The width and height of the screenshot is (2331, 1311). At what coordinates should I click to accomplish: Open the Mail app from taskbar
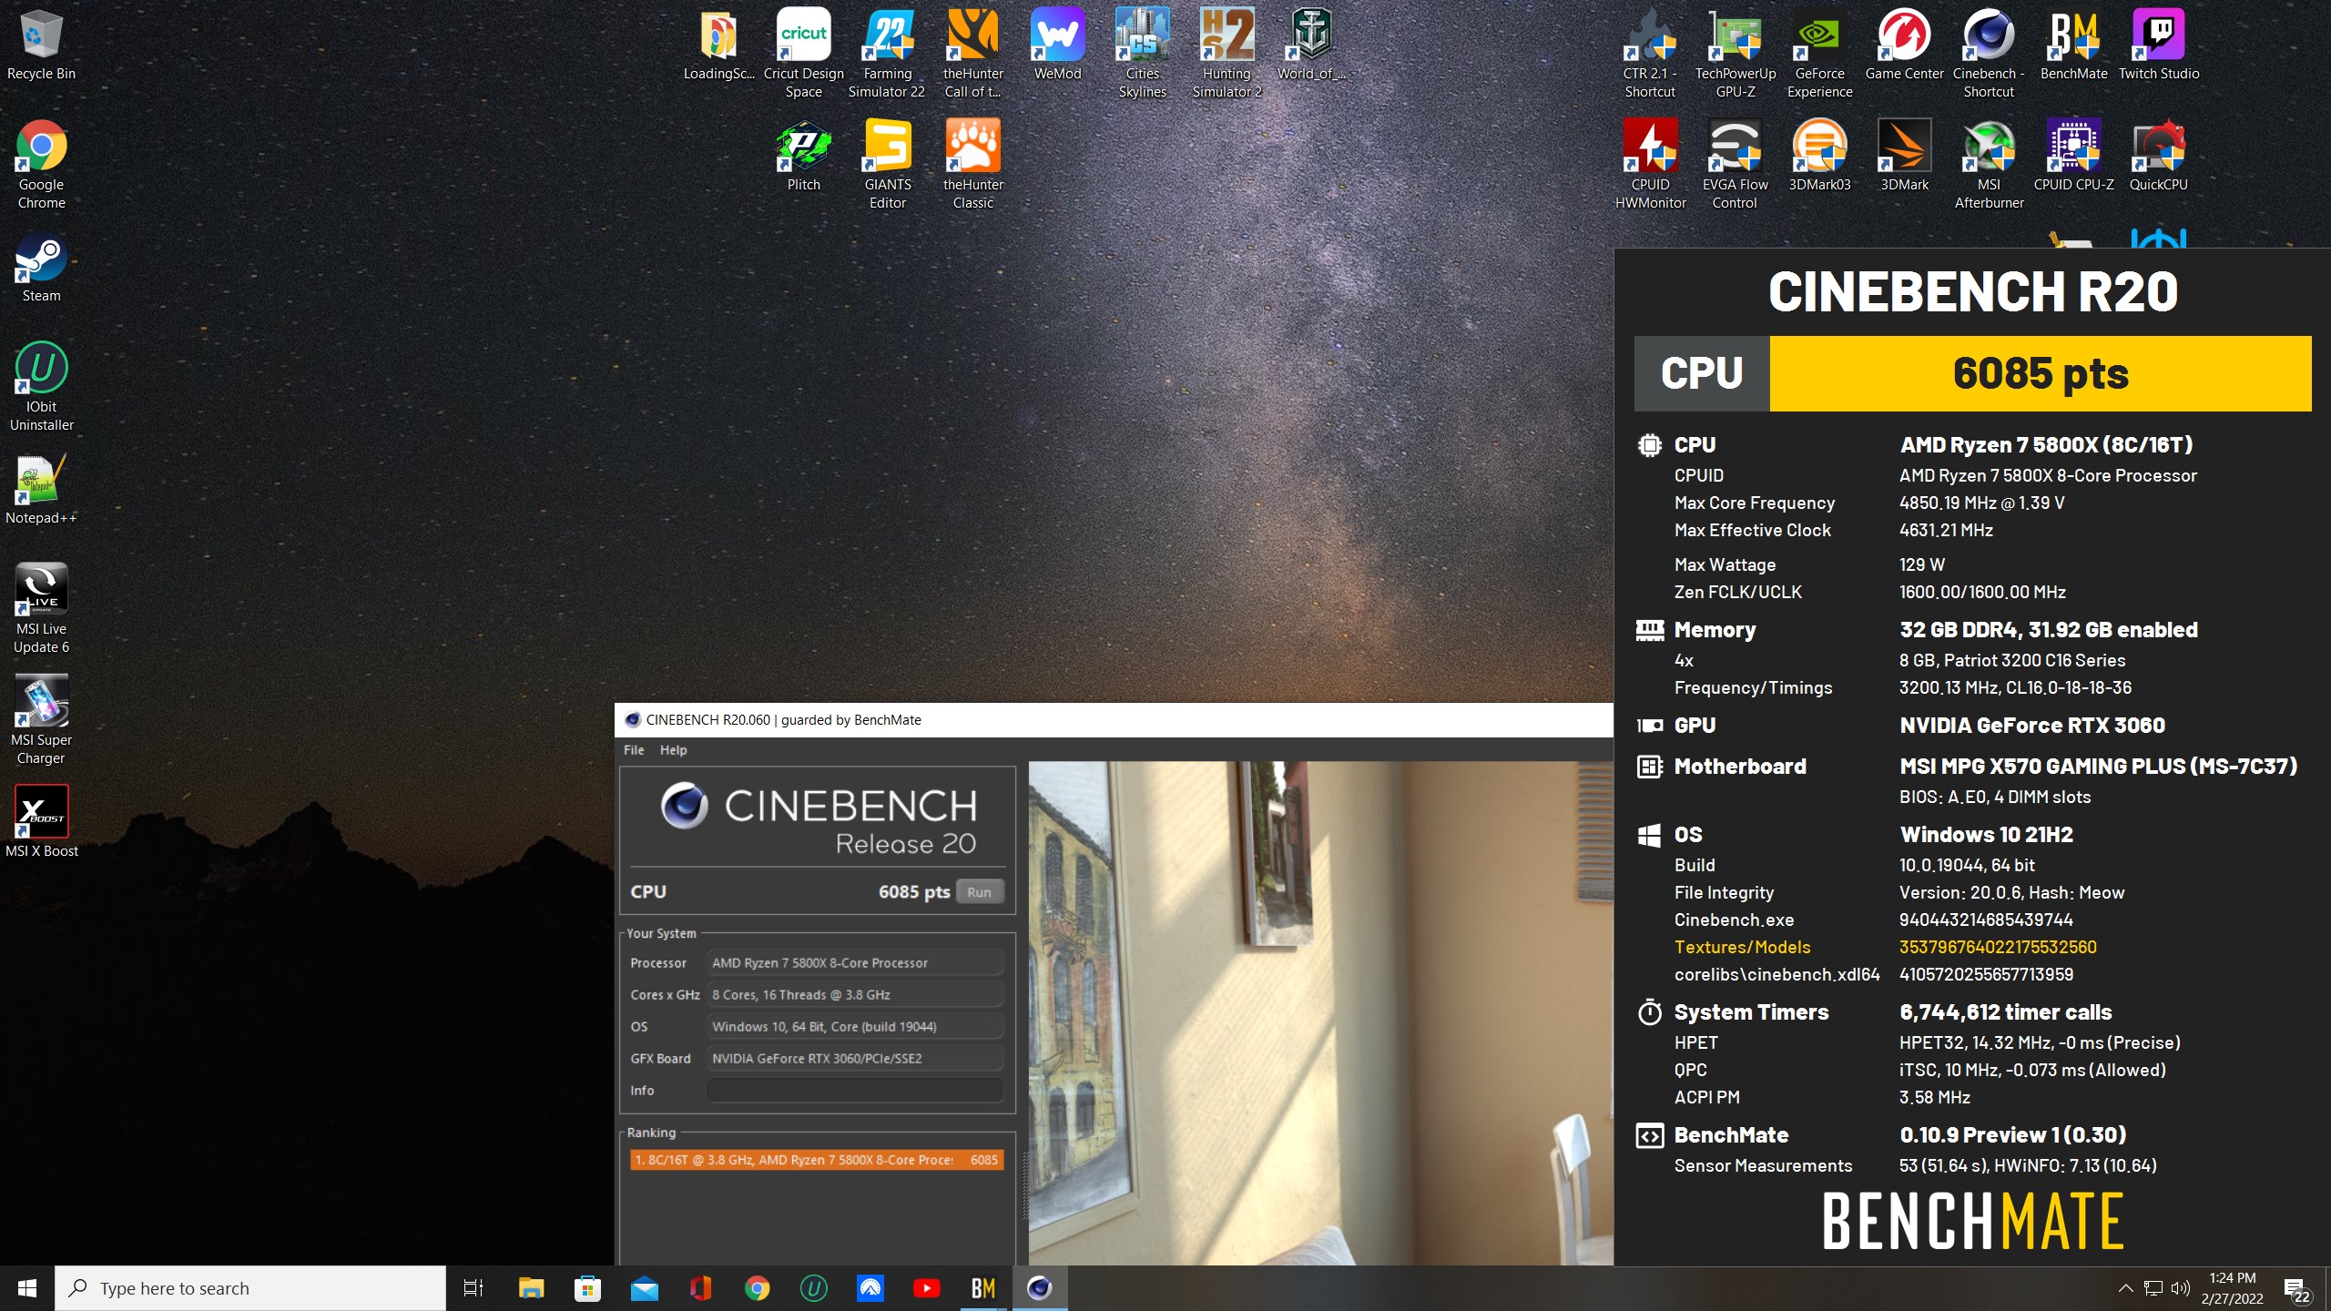[x=644, y=1288]
